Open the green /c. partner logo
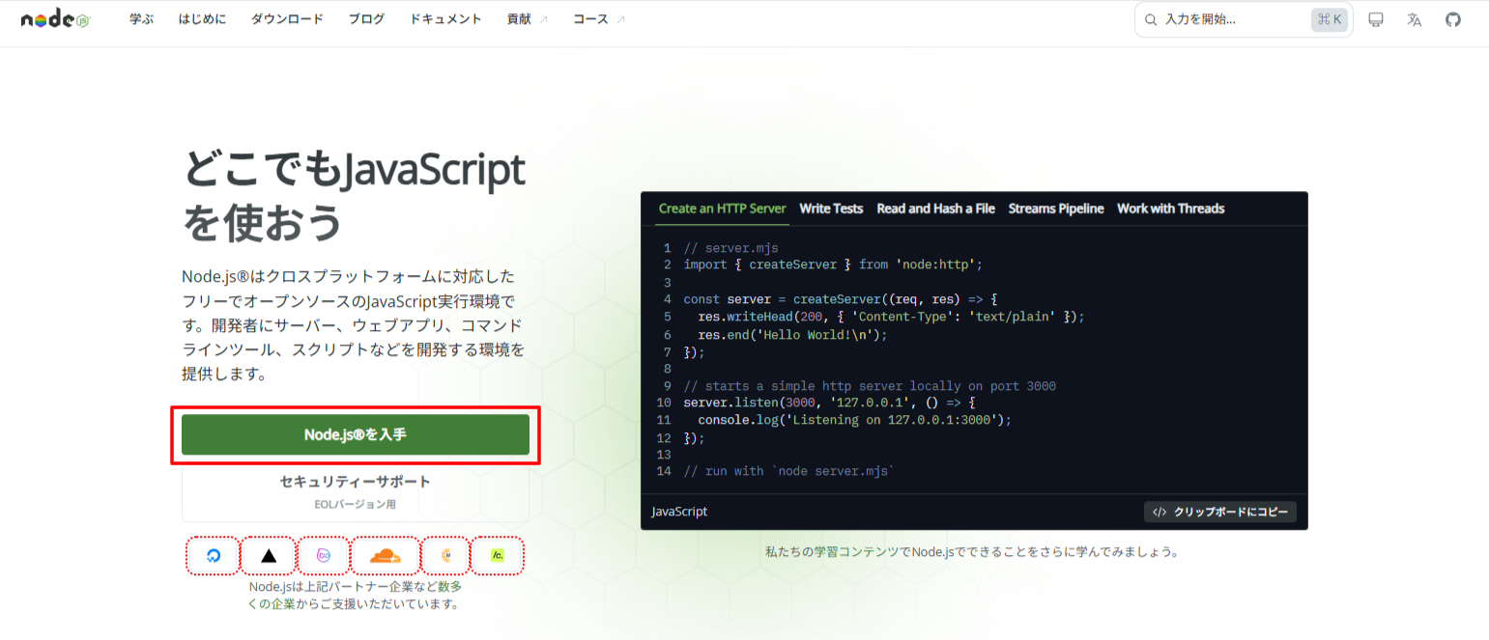1489x640 pixels. [498, 556]
